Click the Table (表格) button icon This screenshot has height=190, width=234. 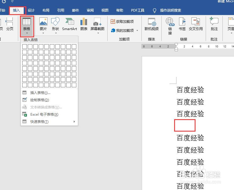point(27,21)
